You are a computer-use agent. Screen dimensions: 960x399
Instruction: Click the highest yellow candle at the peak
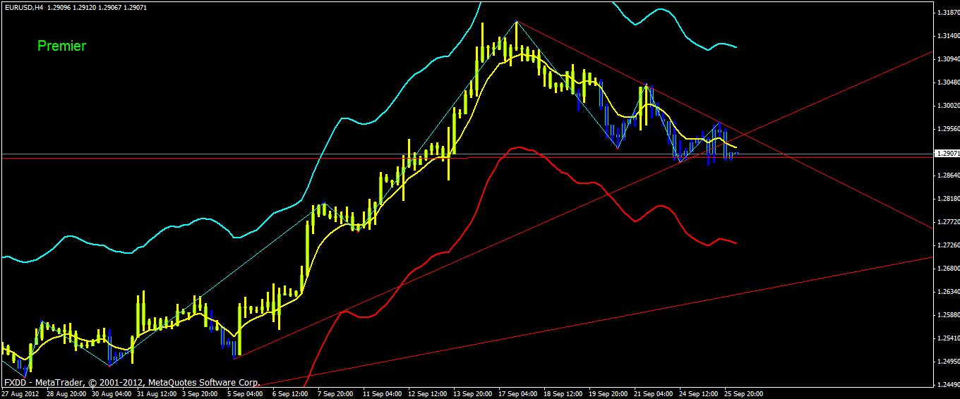tap(517, 35)
